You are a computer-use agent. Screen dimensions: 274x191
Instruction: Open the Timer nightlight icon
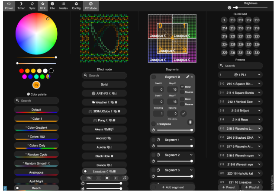click(x=20, y=6)
